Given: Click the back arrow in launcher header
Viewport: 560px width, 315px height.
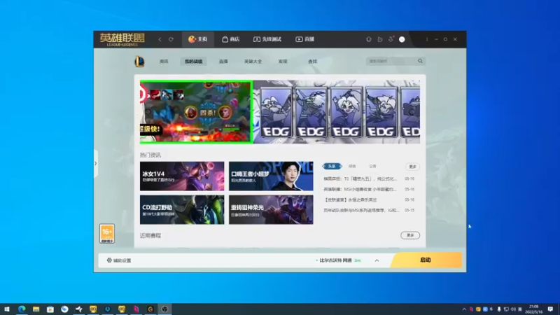Looking at the screenshot, I should pos(160,39).
